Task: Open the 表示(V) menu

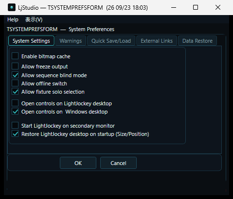Action: coord(34,19)
